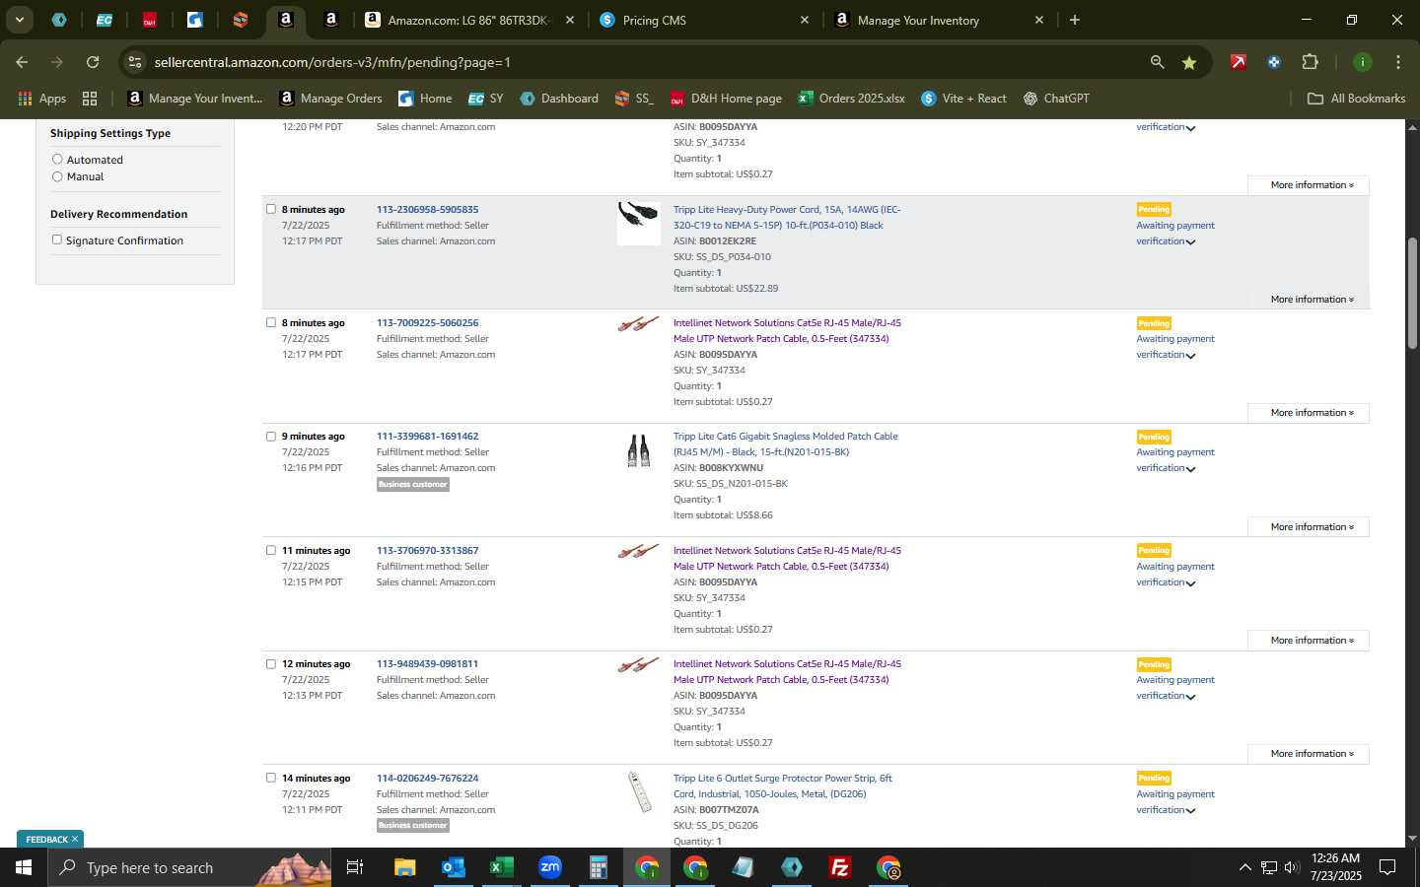Click the Tripp Lite power cord thumbnail
This screenshot has width=1420, height=887.
638,223
